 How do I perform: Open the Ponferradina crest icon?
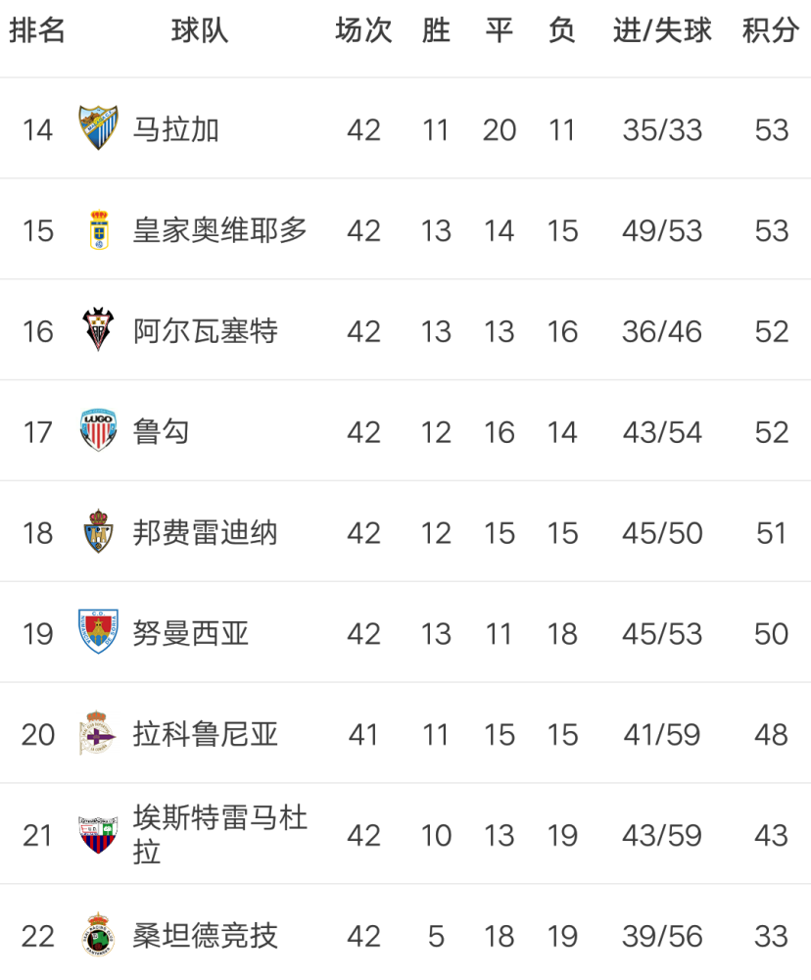pyautogui.click(x=98, y=531)
